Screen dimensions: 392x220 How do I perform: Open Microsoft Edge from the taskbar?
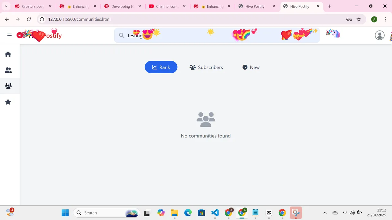(x=188, y=213)
